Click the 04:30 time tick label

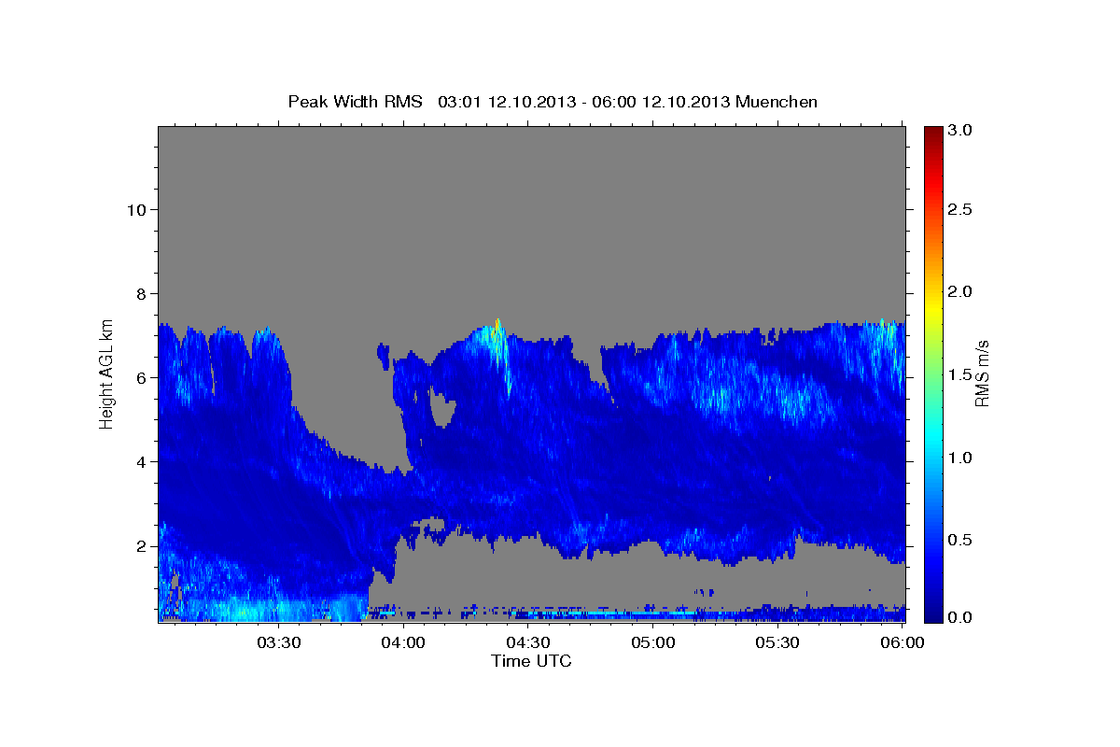pos(528,643)
